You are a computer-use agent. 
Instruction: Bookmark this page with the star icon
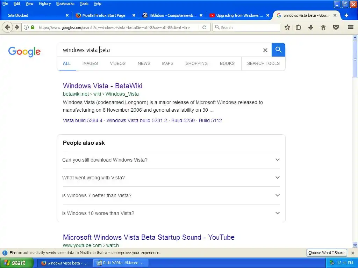[287, 27]
